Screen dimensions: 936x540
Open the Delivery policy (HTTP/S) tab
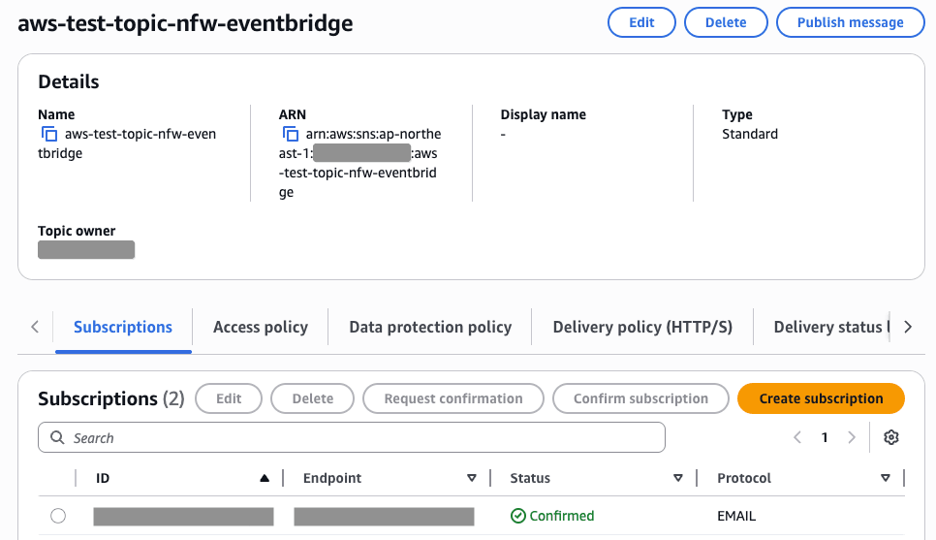tap(642, 327)
